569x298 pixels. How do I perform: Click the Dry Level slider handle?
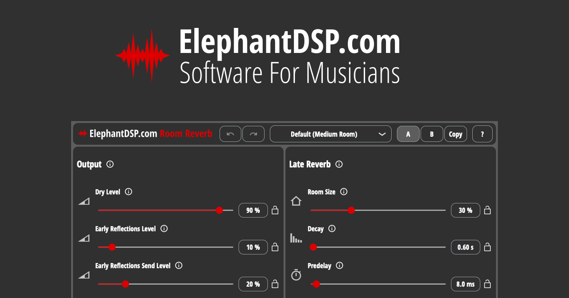[220, 210]
